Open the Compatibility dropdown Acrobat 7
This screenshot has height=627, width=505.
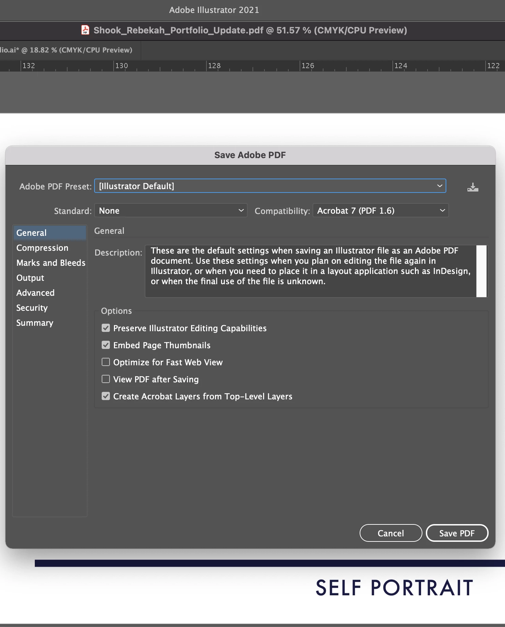(x=380, y=211)
